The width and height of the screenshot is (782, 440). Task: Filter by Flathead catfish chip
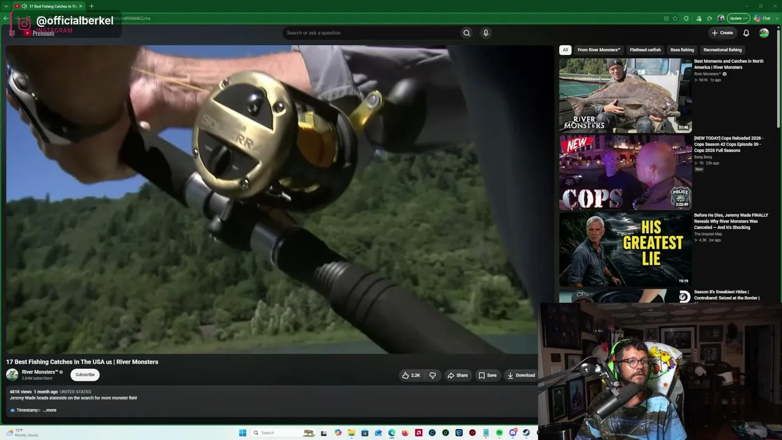(x=645, y=50)
